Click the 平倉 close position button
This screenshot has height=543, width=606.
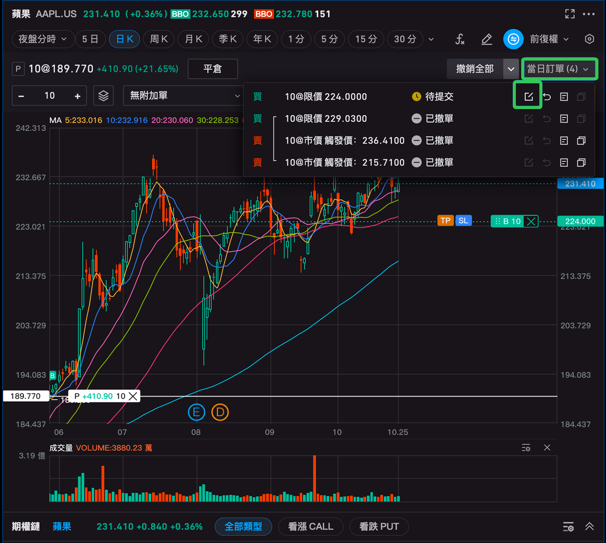click(x=212, y=69)
